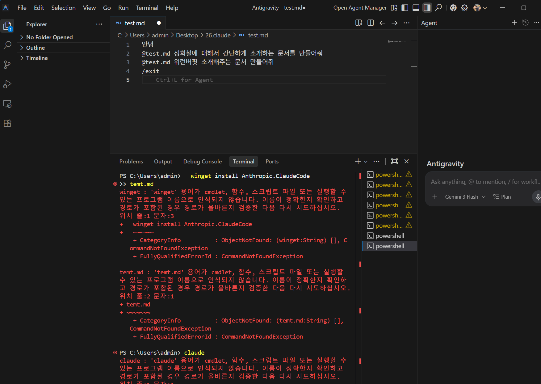Expand the Outline section
Image resolution: width=541 pixels, height=384 pixels.
tap(63, 48)
